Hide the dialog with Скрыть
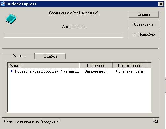 click(x=144, y=14)
